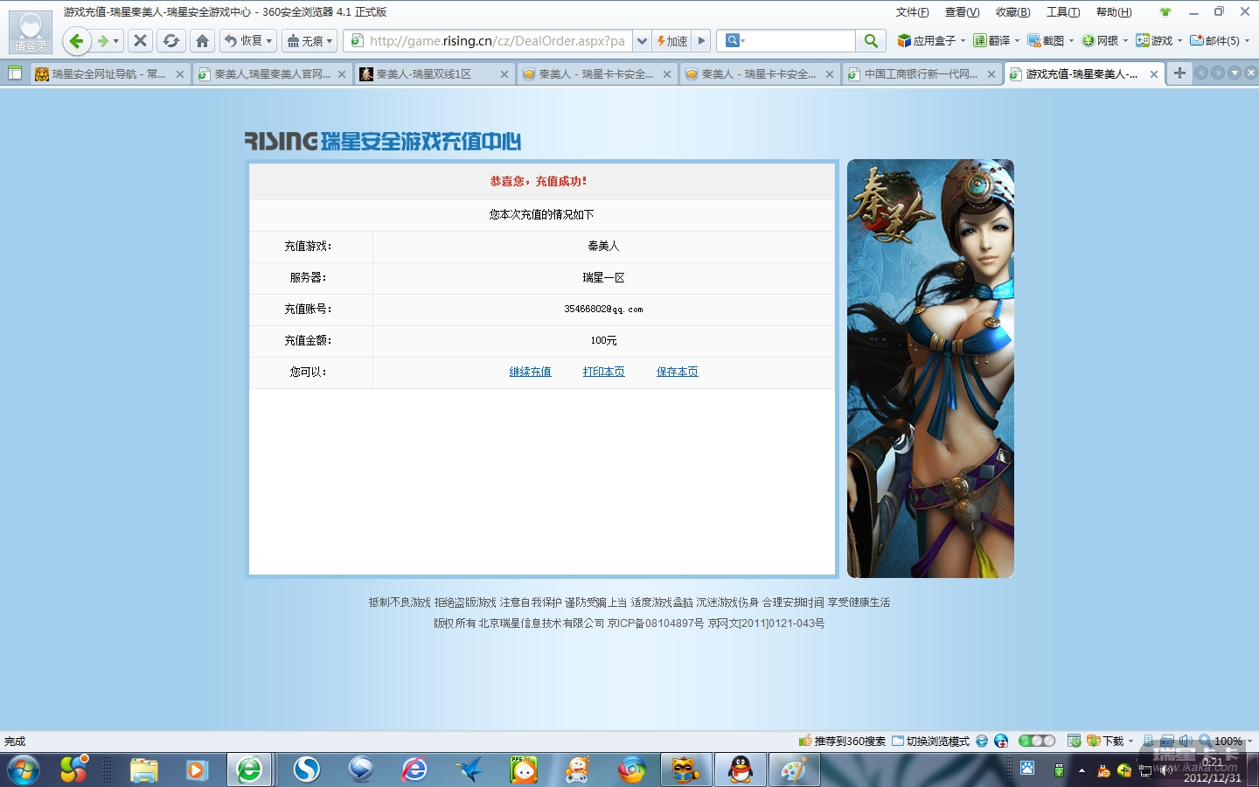Open the Paint palette taskbar icon
Image resolution: width=1259 pixels, height=787 pixels.
click(x=794, y=770)
